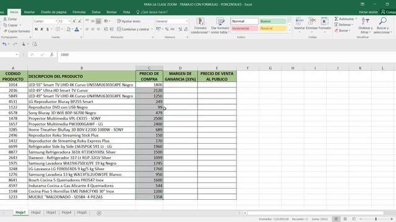Click Copiar in the clipboard group
This screenshot has height=222, width=396.
[x=12, y=25]
